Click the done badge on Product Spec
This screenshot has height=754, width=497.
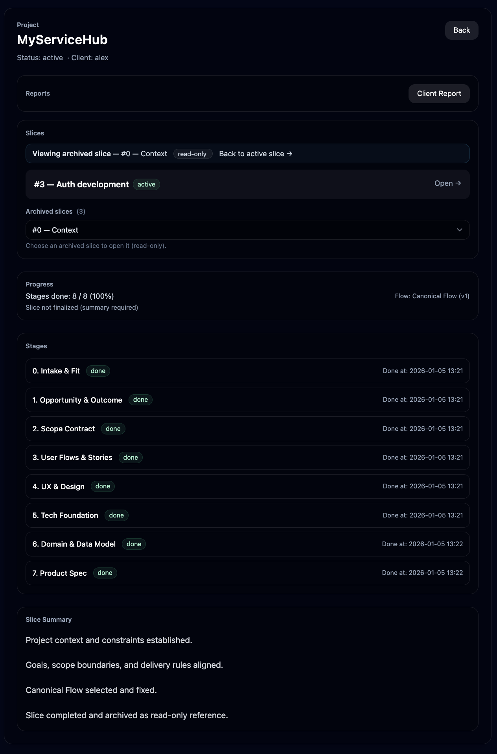pyautogui.click(x=105, y=573)
